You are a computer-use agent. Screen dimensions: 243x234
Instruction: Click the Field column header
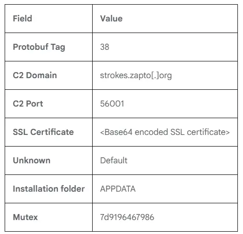(22, 19)
